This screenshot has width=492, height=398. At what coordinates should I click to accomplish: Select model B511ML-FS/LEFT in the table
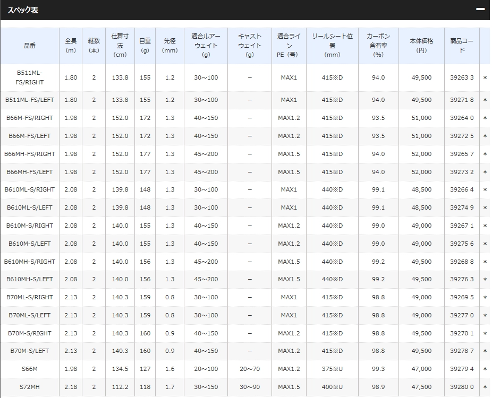[x=30, y=100]
